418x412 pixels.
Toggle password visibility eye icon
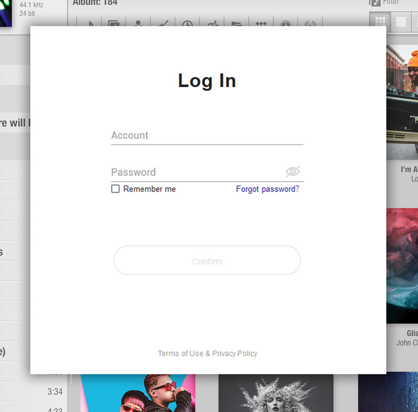click(293, 171)
